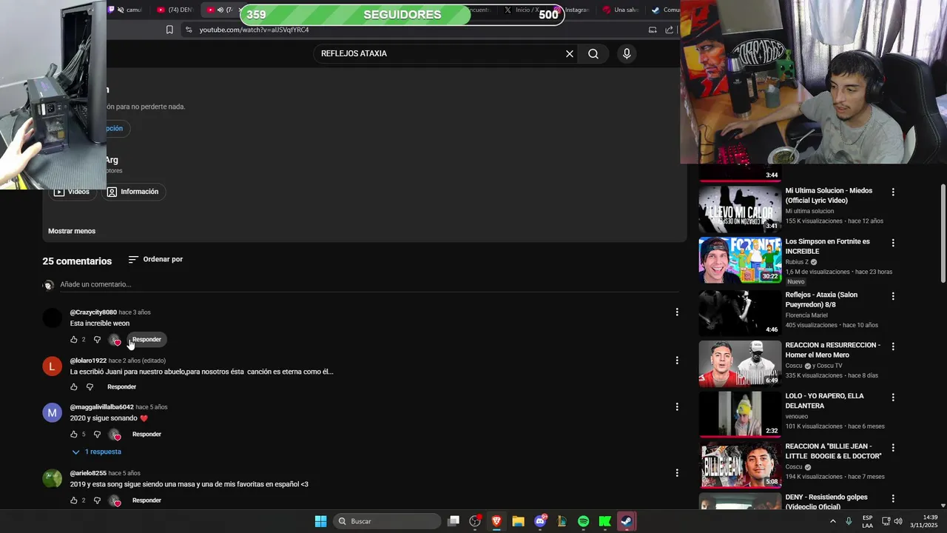This screenshot has width=947, height=533.
Task: Open options menu for @maggalivillalba6042 comment
Action: tap(677, 406)
